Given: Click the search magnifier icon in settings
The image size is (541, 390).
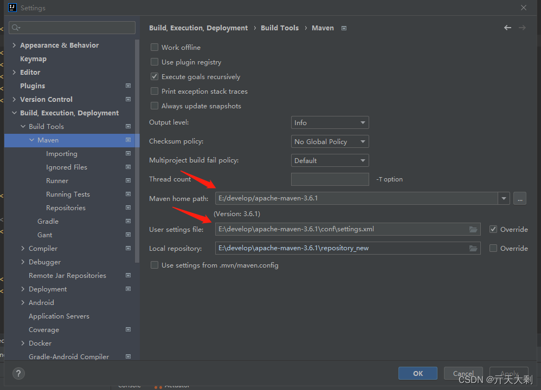Looking at the screenshot, I should (15, 28).
